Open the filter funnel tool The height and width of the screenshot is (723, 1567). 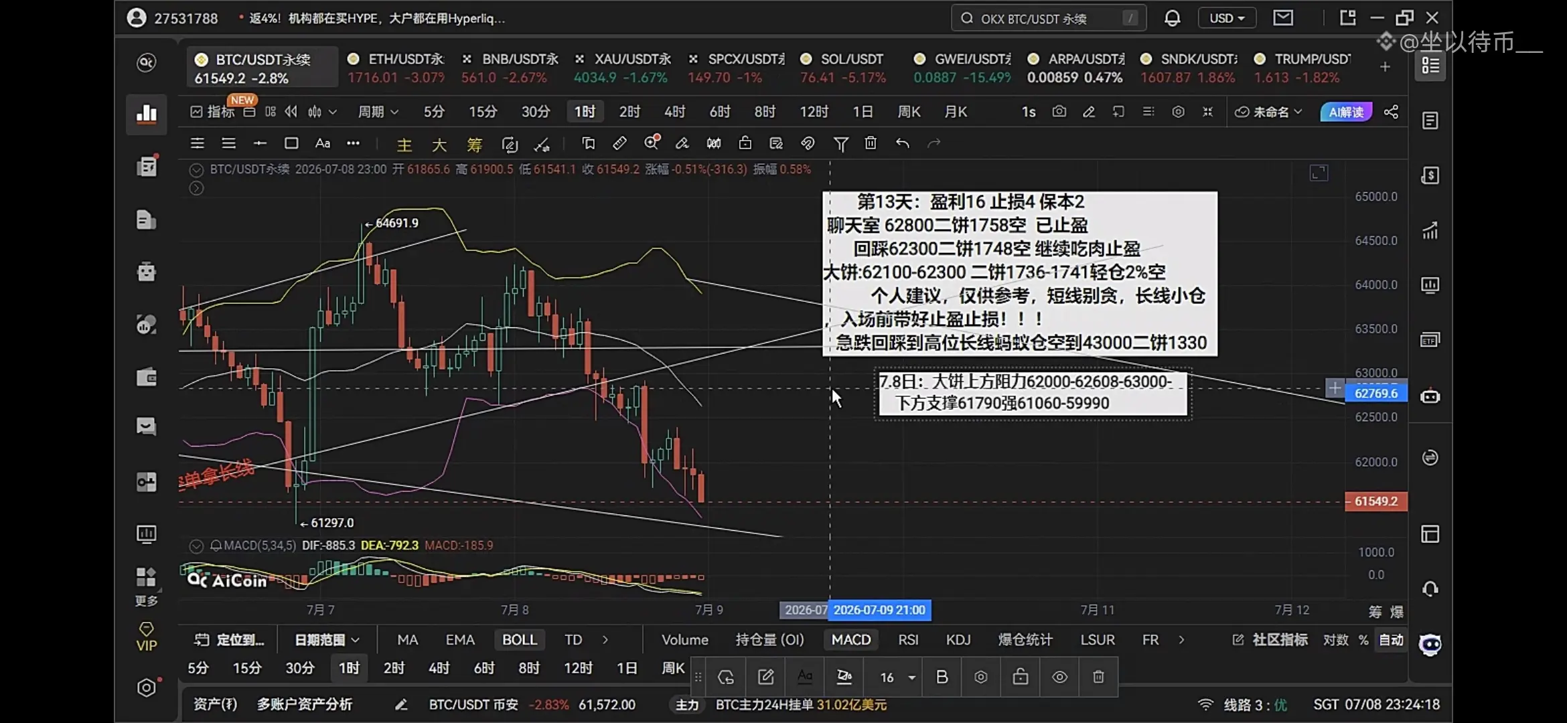pos(840,143)
